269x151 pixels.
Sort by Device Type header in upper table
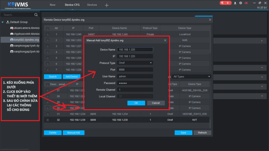tap(185, 28)
